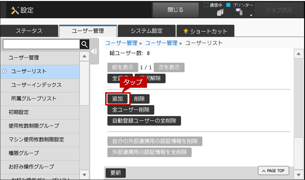Select マシン使用枚数制限設定 in the sidebar
This screenshot has height=180, width=305.
pyautogui.click(x=40, y=140)
